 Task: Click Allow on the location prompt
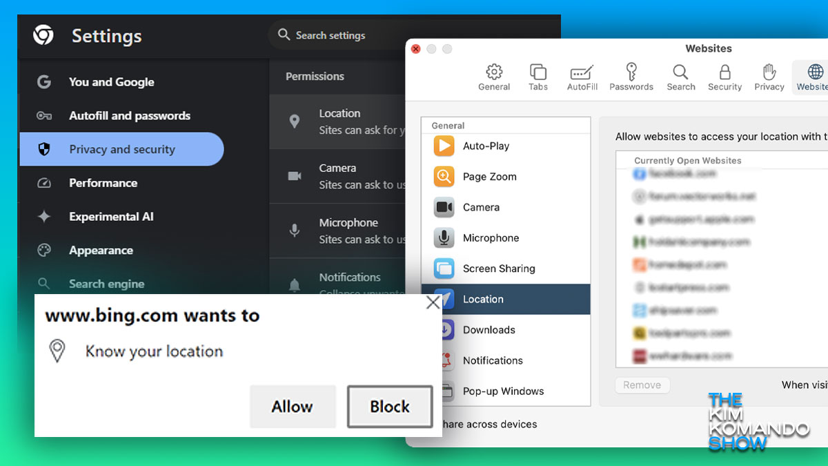tap(292, 407)
